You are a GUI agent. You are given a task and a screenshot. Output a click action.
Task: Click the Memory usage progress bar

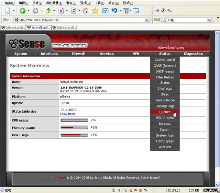(x=74, y=127)
